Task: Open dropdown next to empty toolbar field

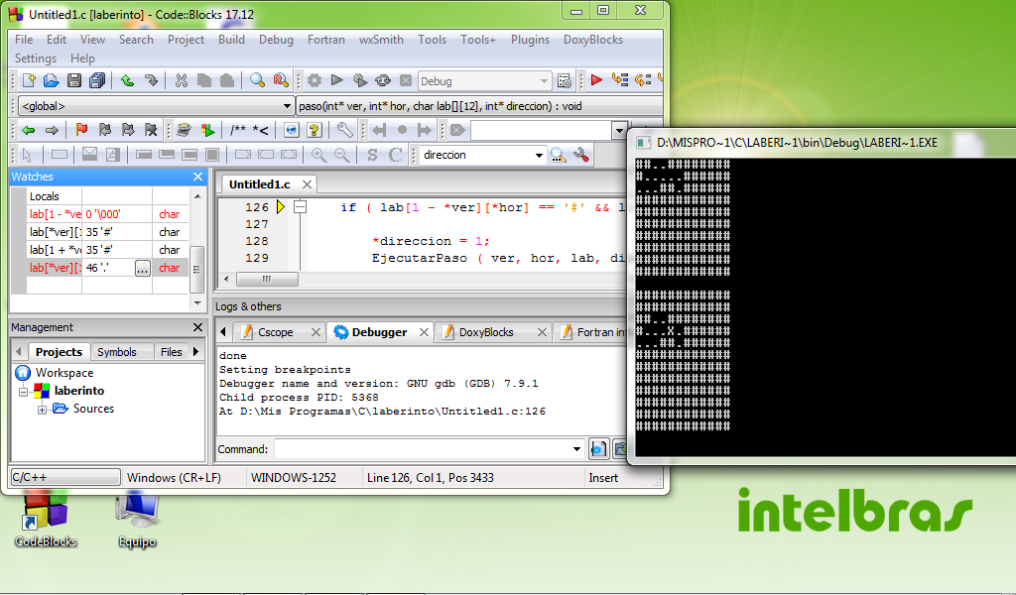Action: coord(619,131)
